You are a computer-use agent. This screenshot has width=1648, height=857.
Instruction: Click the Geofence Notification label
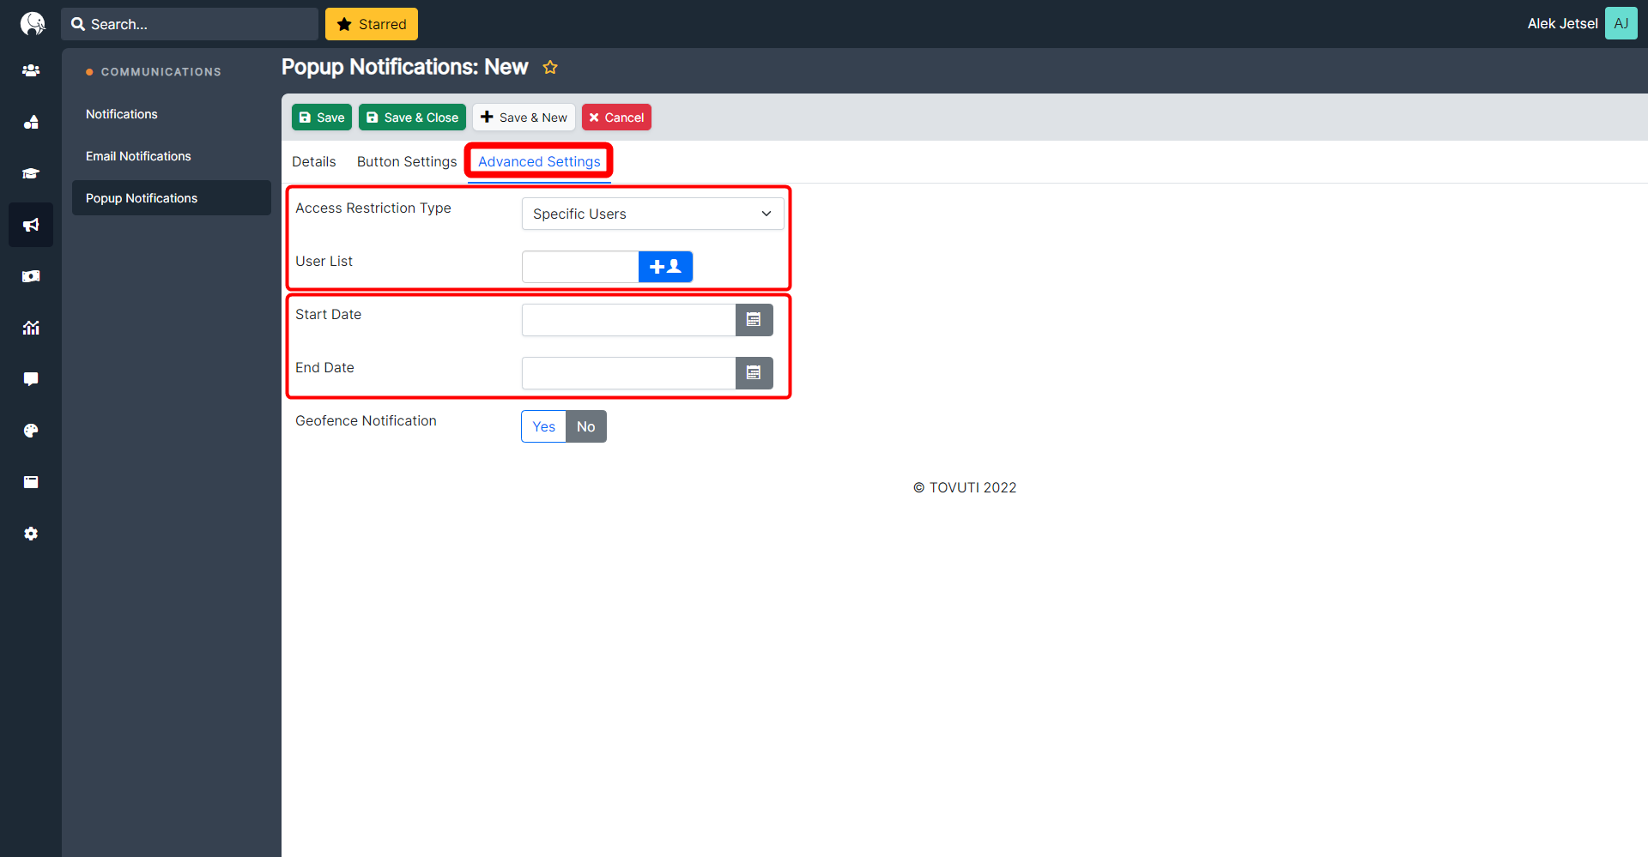(x=366, y=420)
